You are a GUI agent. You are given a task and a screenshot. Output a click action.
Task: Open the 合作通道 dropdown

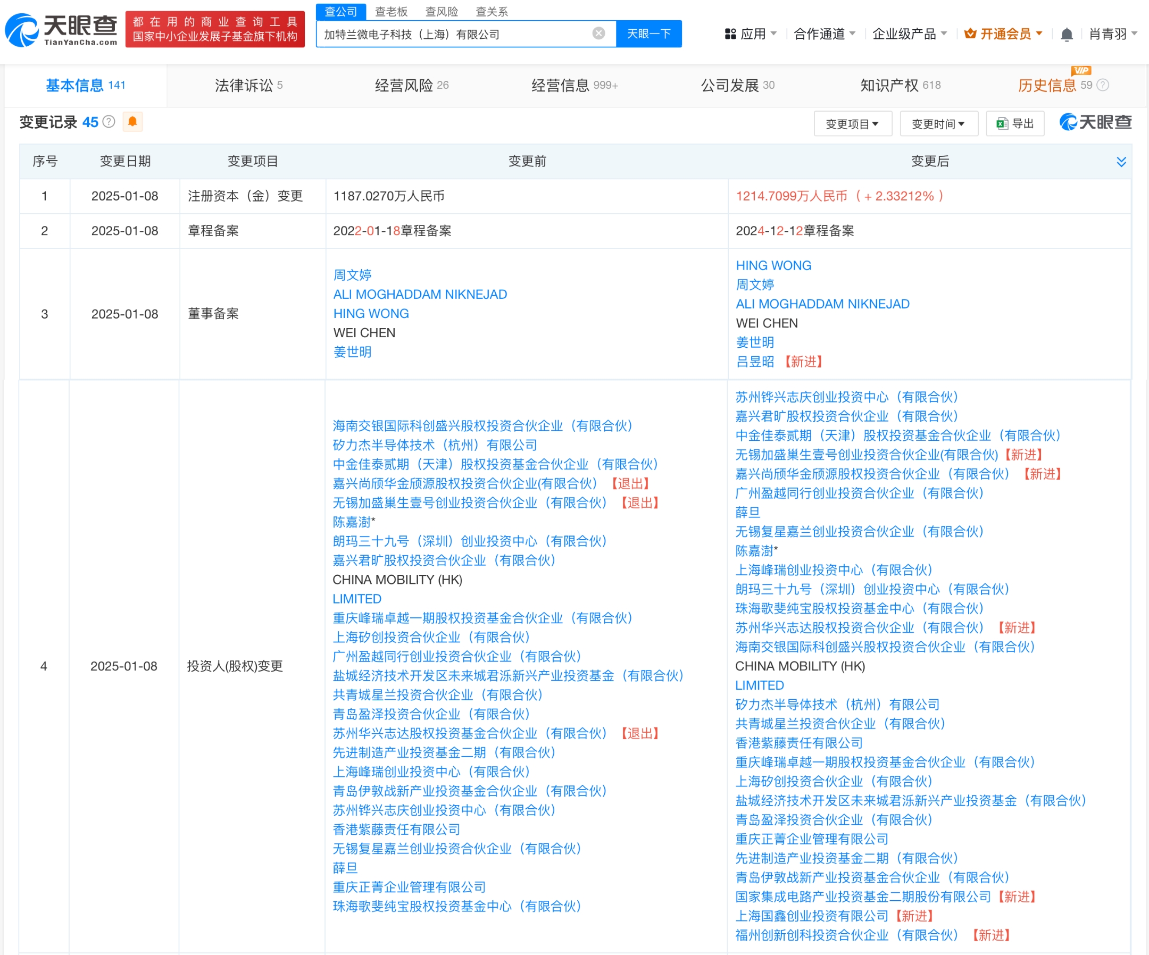pyautogui.click(x=824, y=34)
